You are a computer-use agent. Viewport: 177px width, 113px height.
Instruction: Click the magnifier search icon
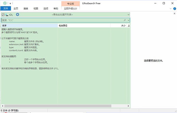[x=125, y=20]
